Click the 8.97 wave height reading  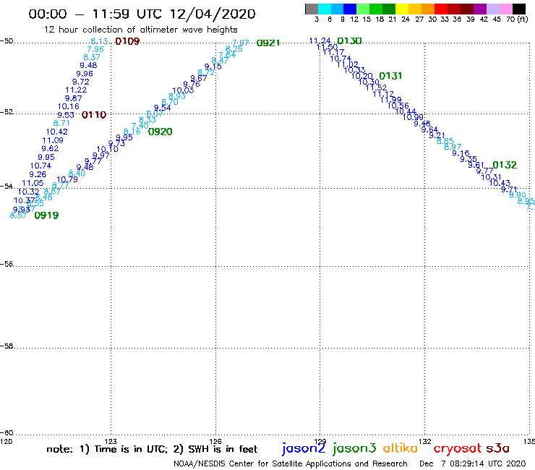tap(453, 147)
